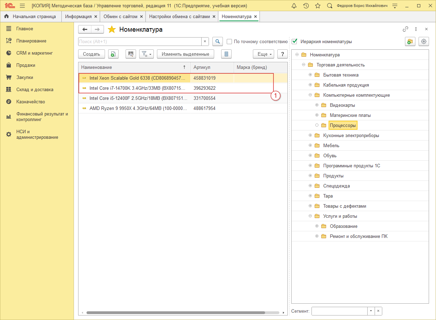Enable the По точному соответствию checkbox

coord(229,41)
